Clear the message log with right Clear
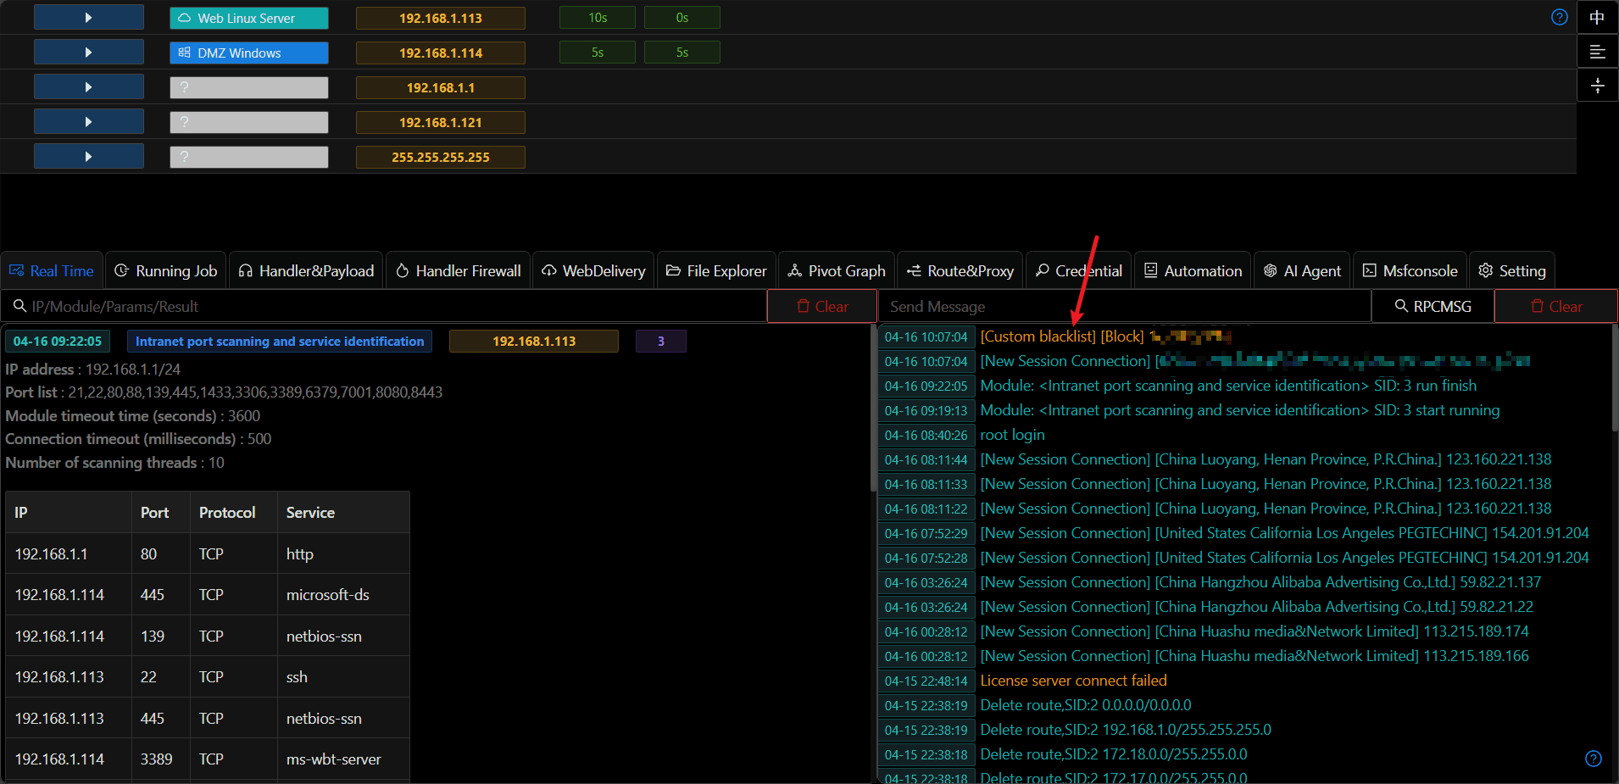The image size is (1619, 784). pyautogui.click(x=1555, y=307)
